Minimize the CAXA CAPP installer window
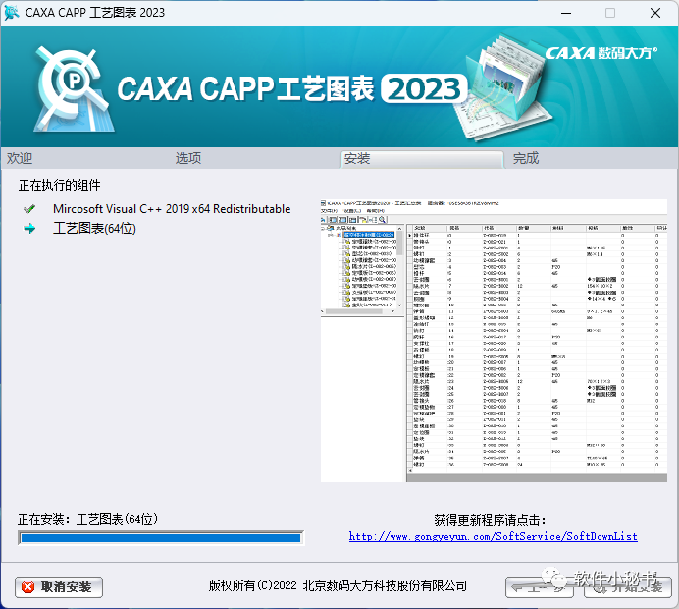 (566, 13)
